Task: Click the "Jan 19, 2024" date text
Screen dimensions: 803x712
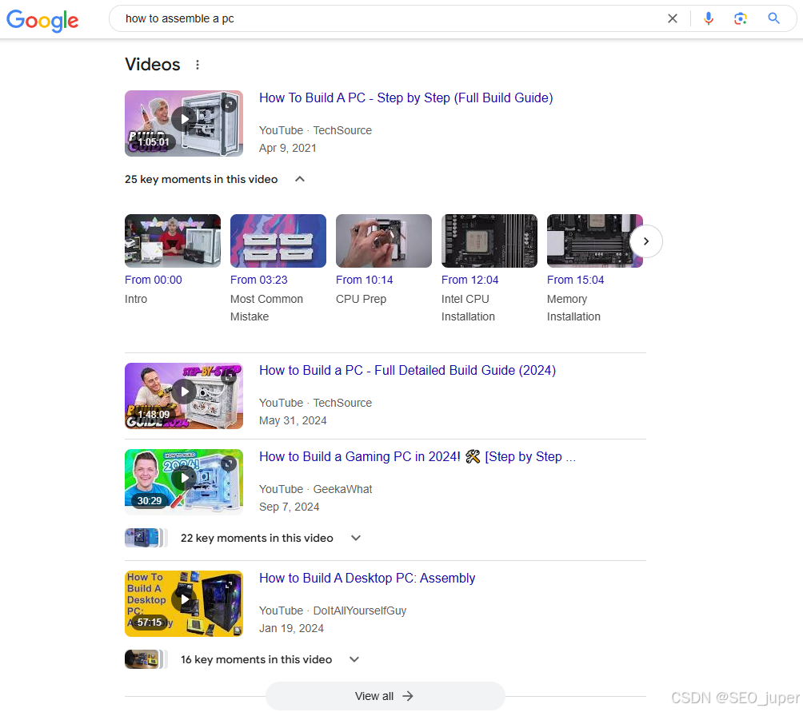Action: click(x=291, y=628)
